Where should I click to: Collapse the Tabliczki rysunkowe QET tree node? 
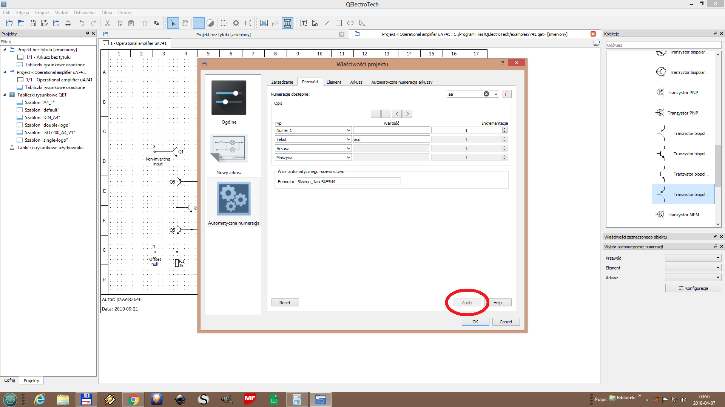tap(5, 95)
